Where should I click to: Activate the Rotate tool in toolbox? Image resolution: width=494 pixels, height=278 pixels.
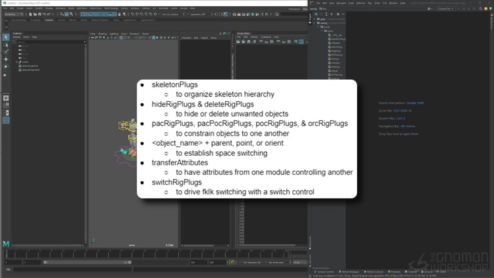pos(6,67)
